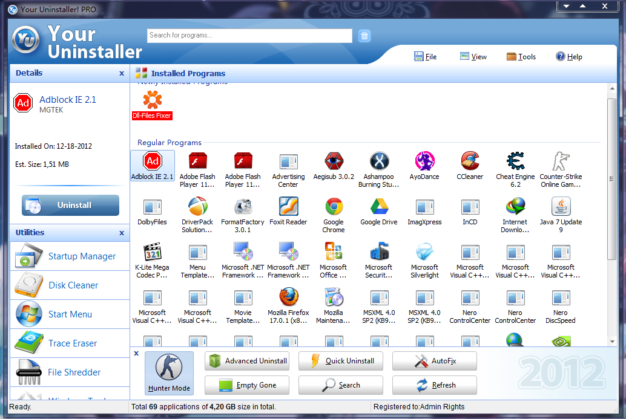Click the Uninstall button in Details
The height and width of the screenshot is (419, 626).
coord(70,206)
